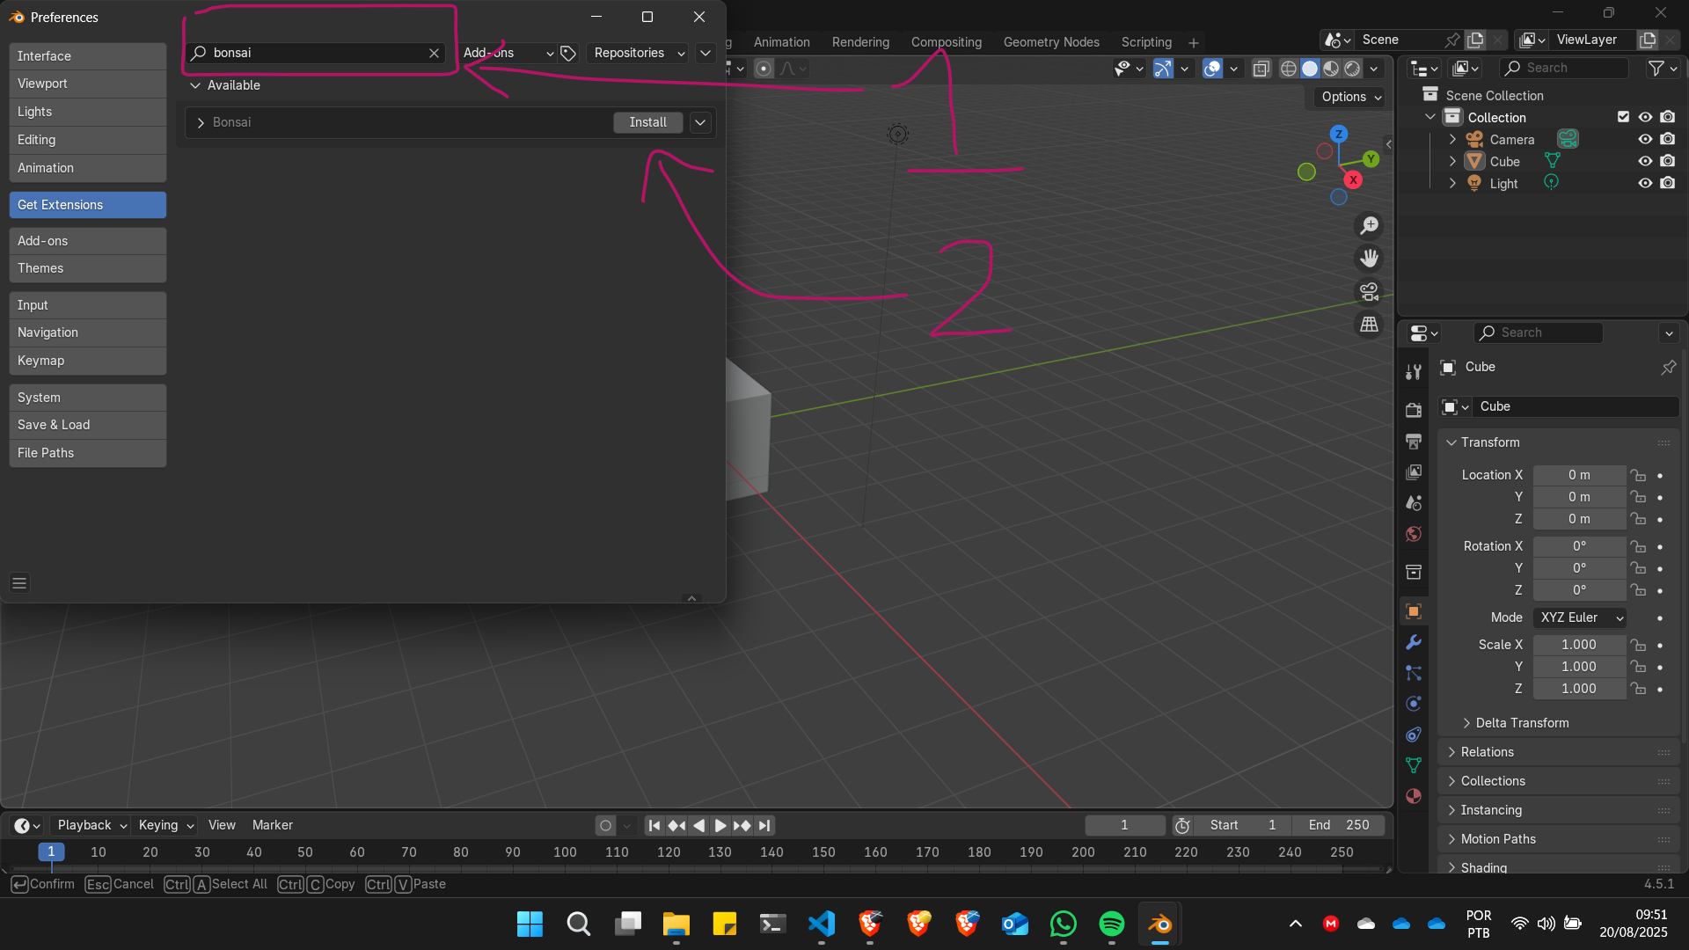Expand the Bonsai extension entry

coord(201,122)
